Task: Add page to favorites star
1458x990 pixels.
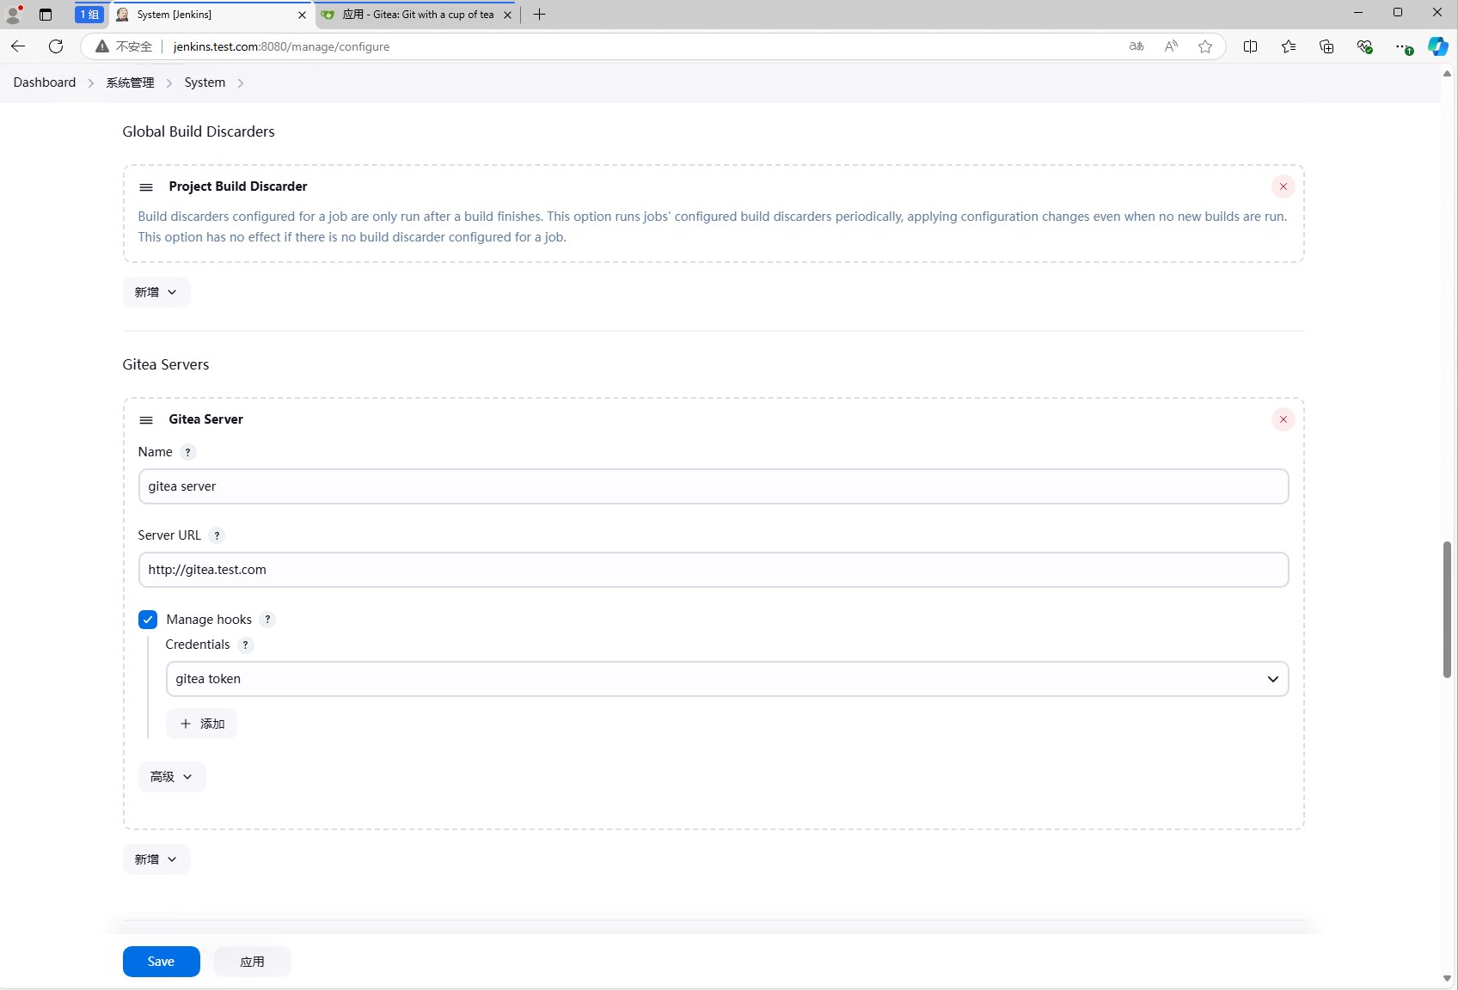Action: tap(1205, 46)
